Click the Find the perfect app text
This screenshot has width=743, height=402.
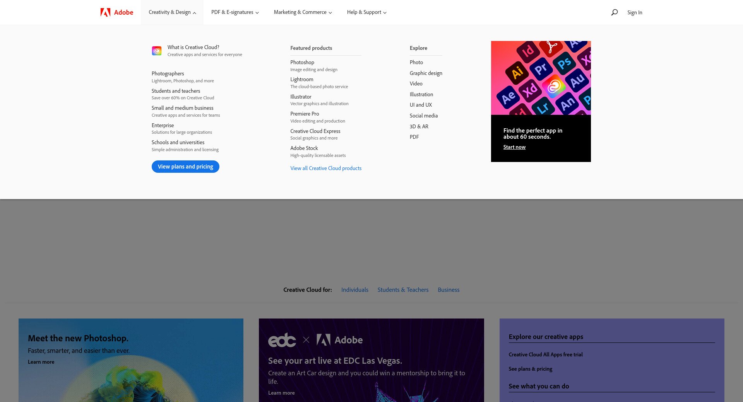click(533, 133)
